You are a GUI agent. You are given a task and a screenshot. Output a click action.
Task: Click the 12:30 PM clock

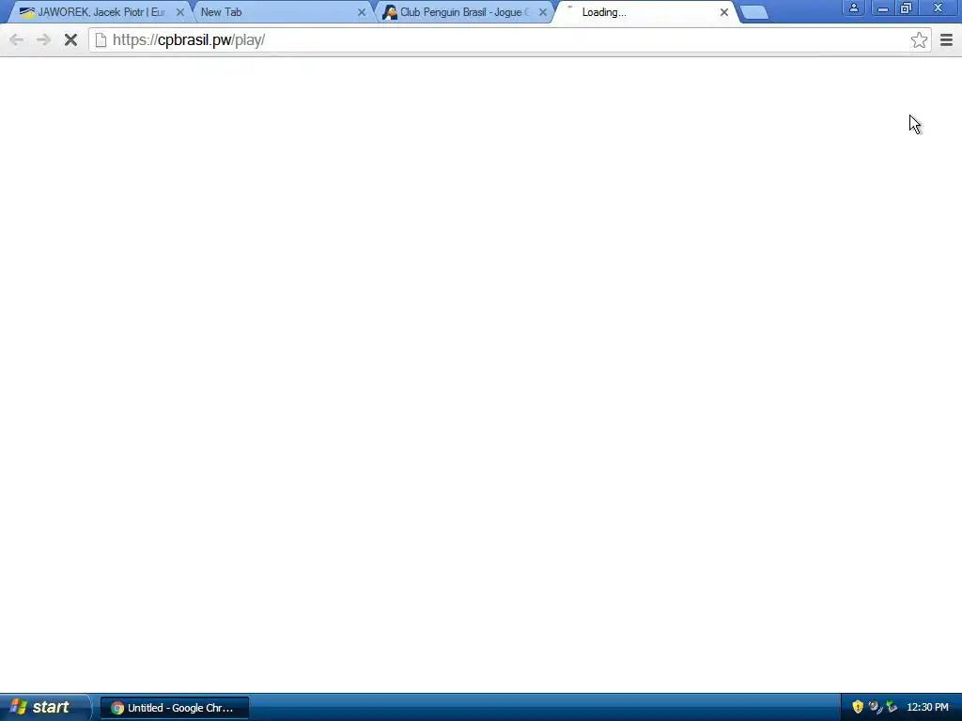coord(927,708)
